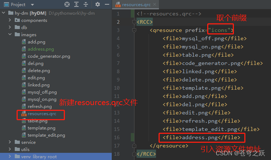
Task: Click the template.png file icon
Action: tap(24, 128)
